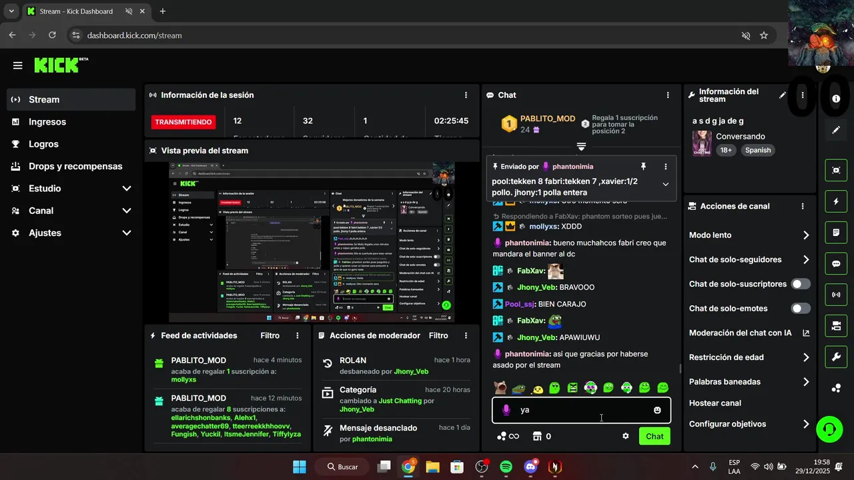The width and height of the screenshot is (854, 480).
Task: Toggle Chat de solo-emotes switch
Action: pyautogui.click(x=801, y=309)
